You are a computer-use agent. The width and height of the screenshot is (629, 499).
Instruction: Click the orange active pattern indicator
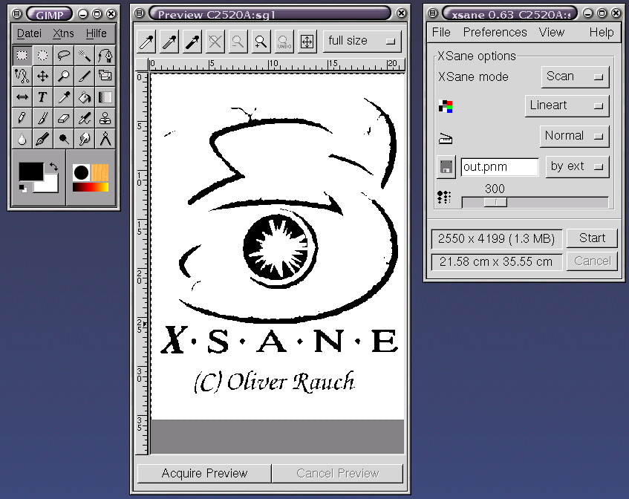(100, 172)
